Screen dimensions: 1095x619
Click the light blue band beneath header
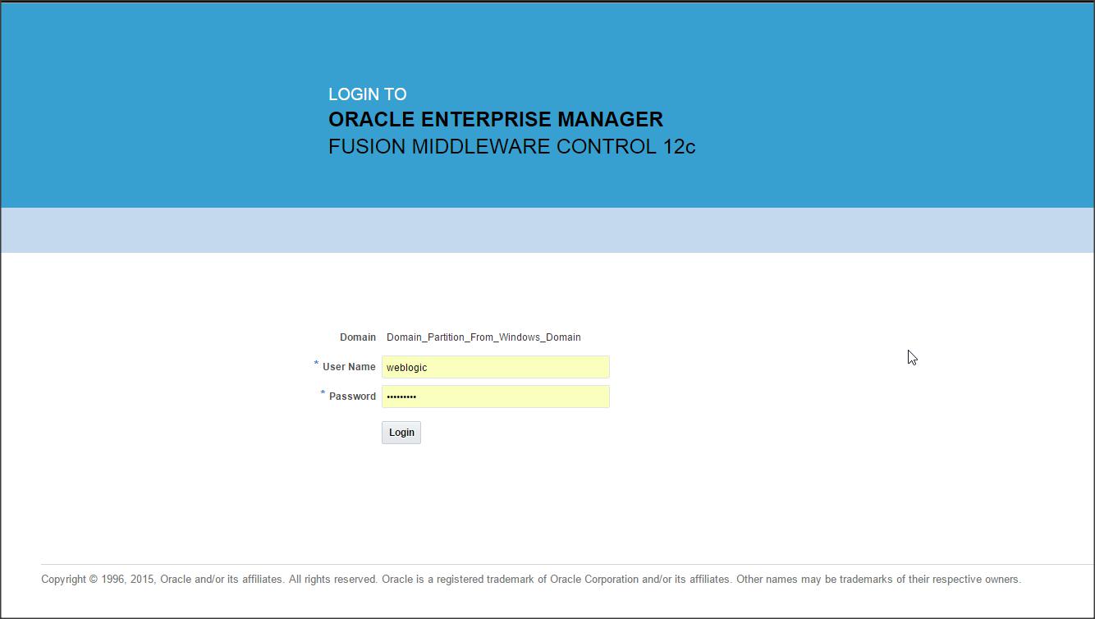click(547, 230)
